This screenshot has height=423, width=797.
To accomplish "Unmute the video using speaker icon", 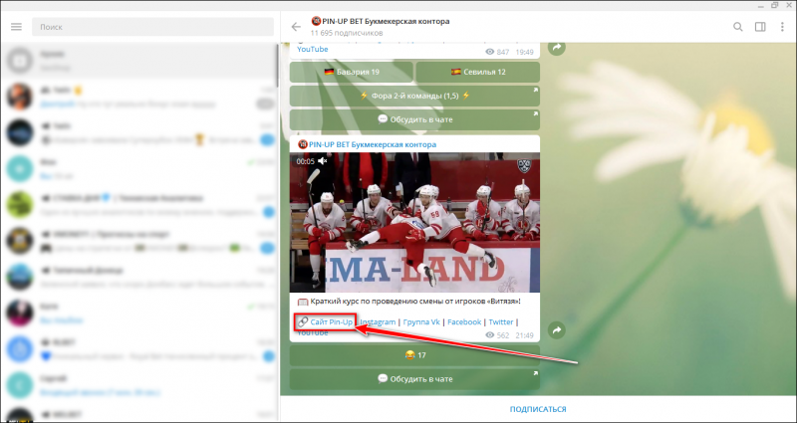I will click(x=322, y=161).
